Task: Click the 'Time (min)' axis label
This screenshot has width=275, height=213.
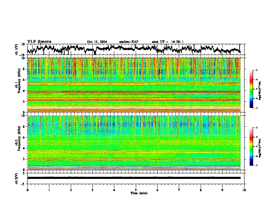Action: coord(139,193)
